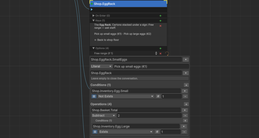Open the Subtract operation dropdown
Viewport: 259px width, 138px height.
104,116
